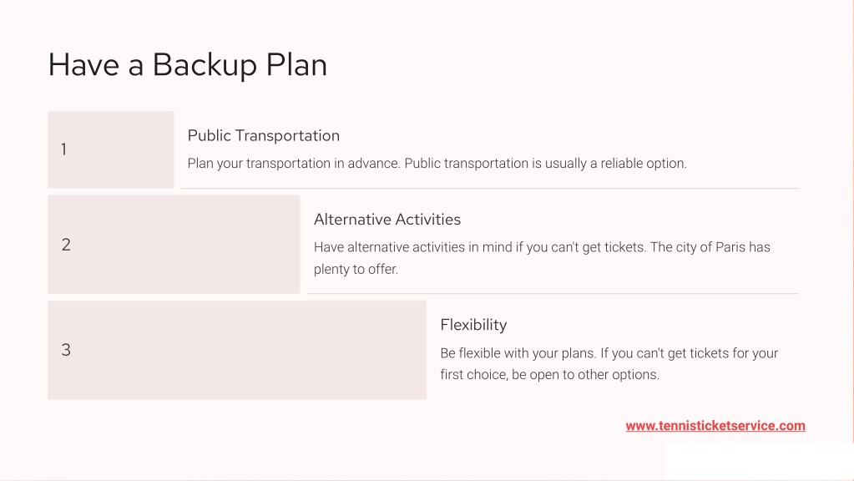
Task: Click the word 'Backup' in the title
Action: 205,65
